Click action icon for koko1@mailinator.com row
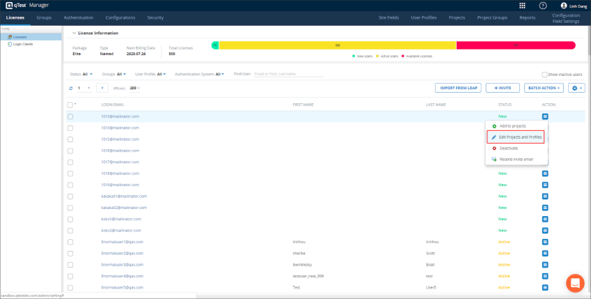Image resolution: width=591 pixels, height=299 pixels. click(545, 219)
